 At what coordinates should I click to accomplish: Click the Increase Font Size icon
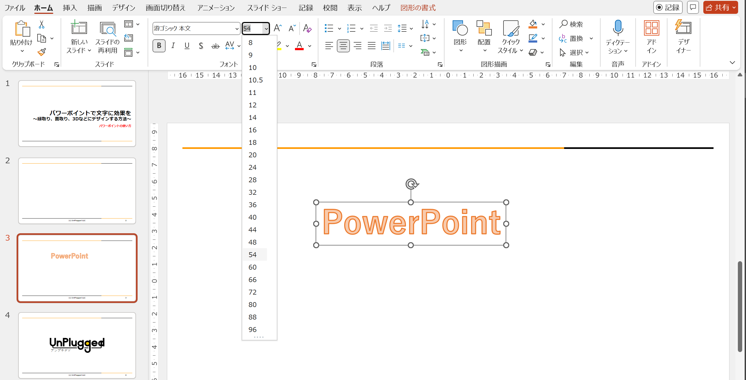(277, 28)
